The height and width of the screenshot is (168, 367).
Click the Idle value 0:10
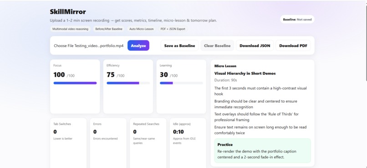pos(178,132)
